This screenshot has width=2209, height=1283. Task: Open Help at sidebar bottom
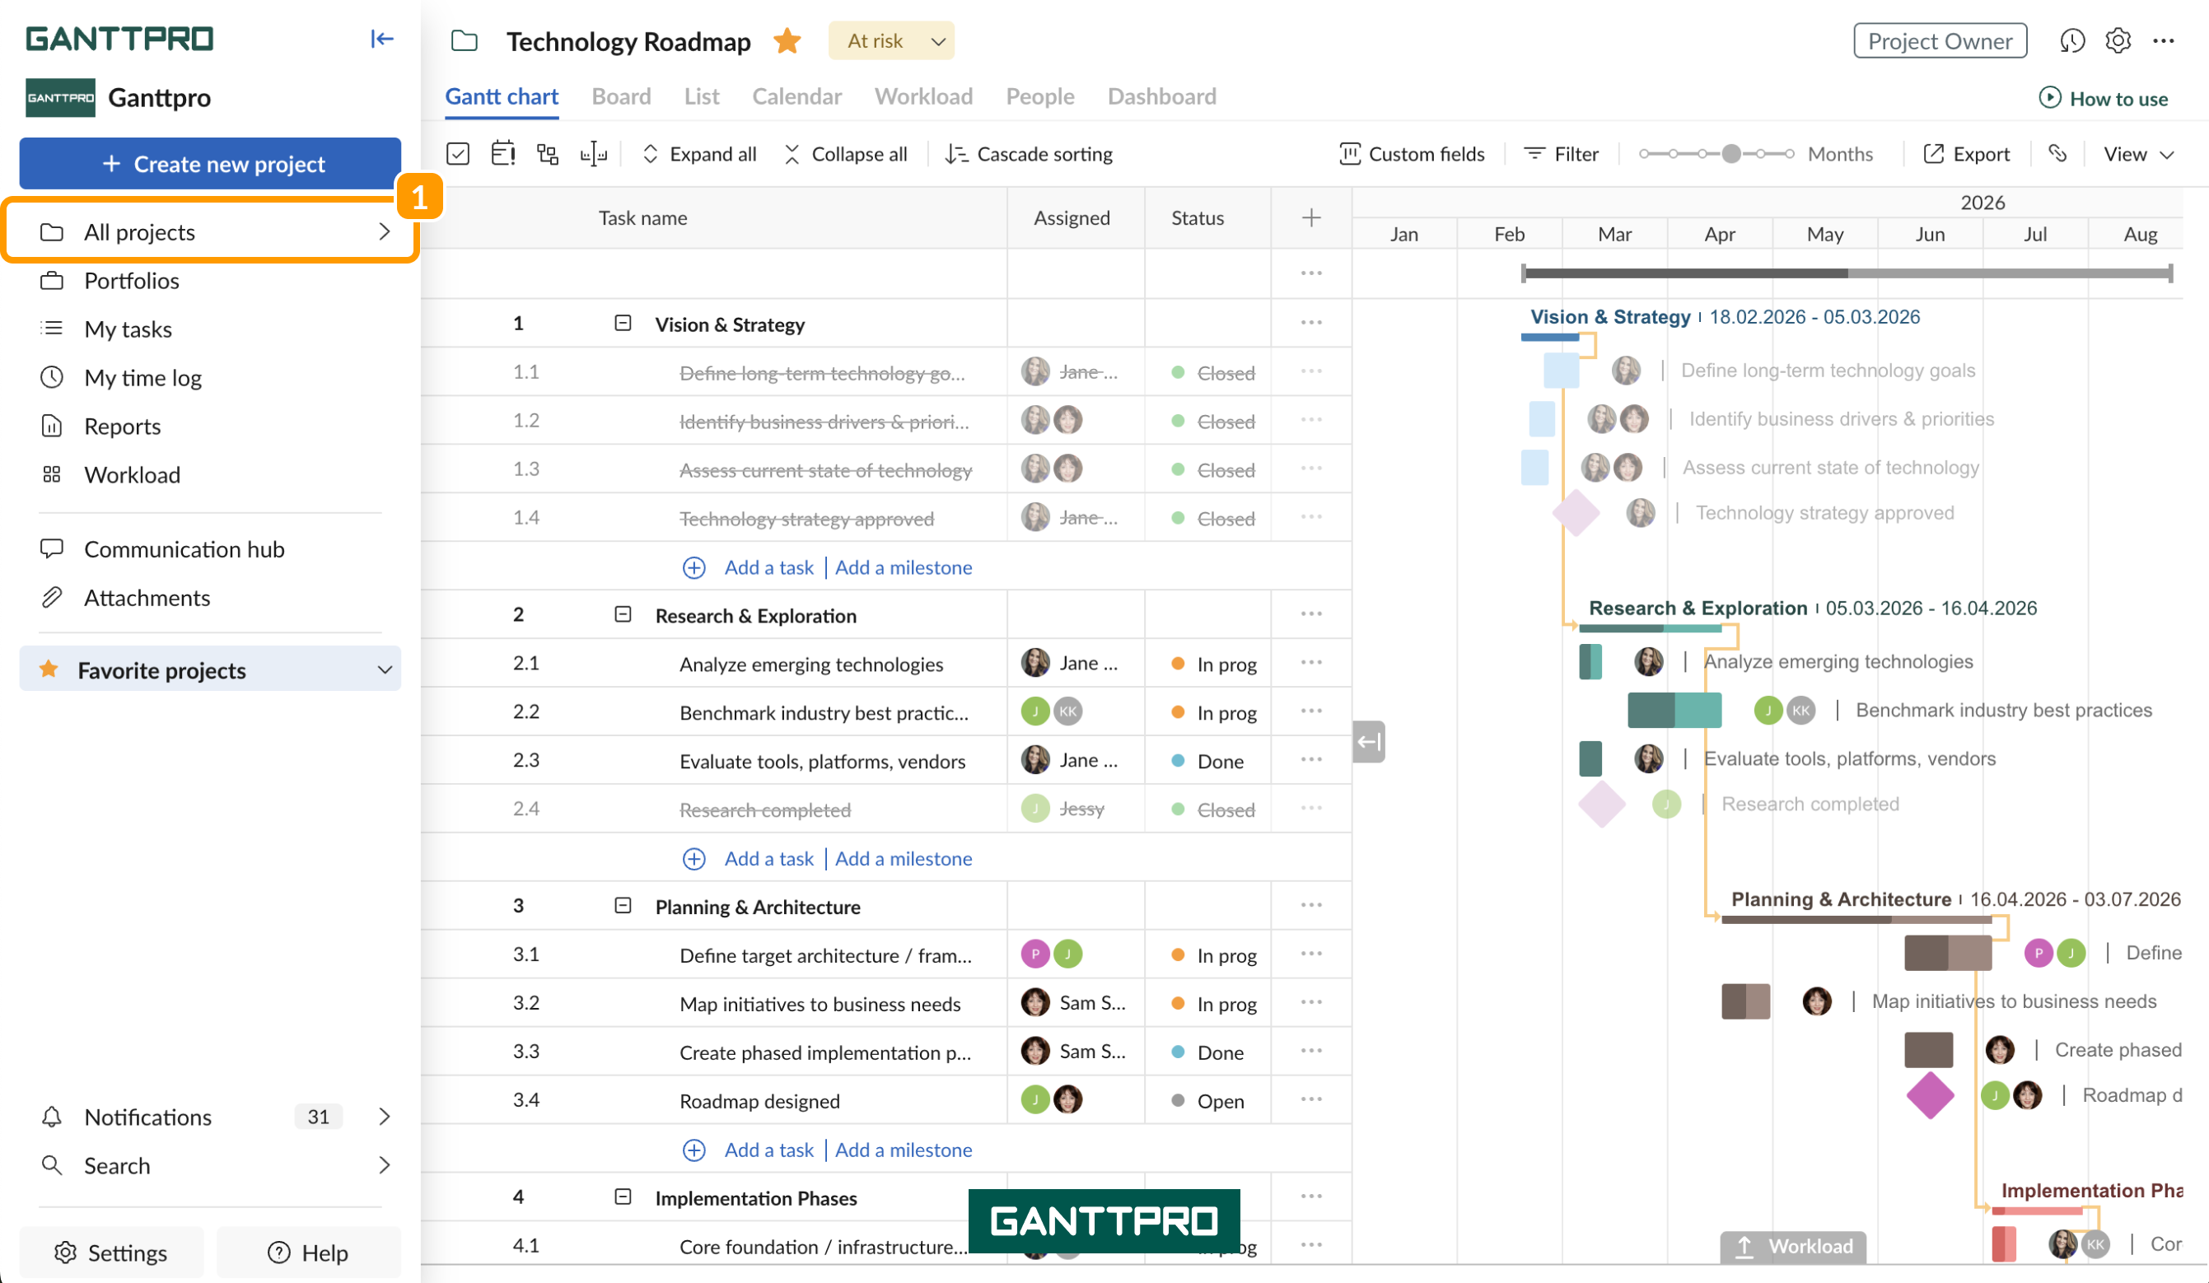(308, 1253)
